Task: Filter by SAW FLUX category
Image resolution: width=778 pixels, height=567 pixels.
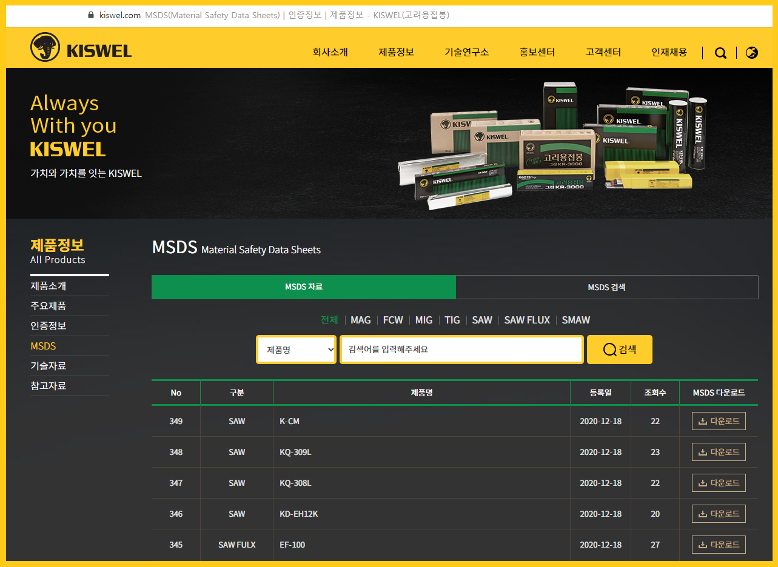Action: [527, 320]
